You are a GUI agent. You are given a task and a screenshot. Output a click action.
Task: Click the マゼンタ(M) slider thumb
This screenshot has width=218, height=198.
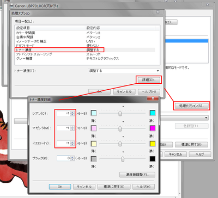pos(120,129)
